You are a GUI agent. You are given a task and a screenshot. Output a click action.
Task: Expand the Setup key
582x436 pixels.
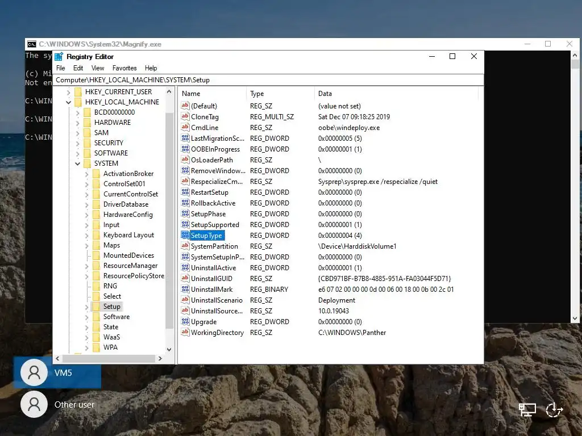(x=86, y=307)
